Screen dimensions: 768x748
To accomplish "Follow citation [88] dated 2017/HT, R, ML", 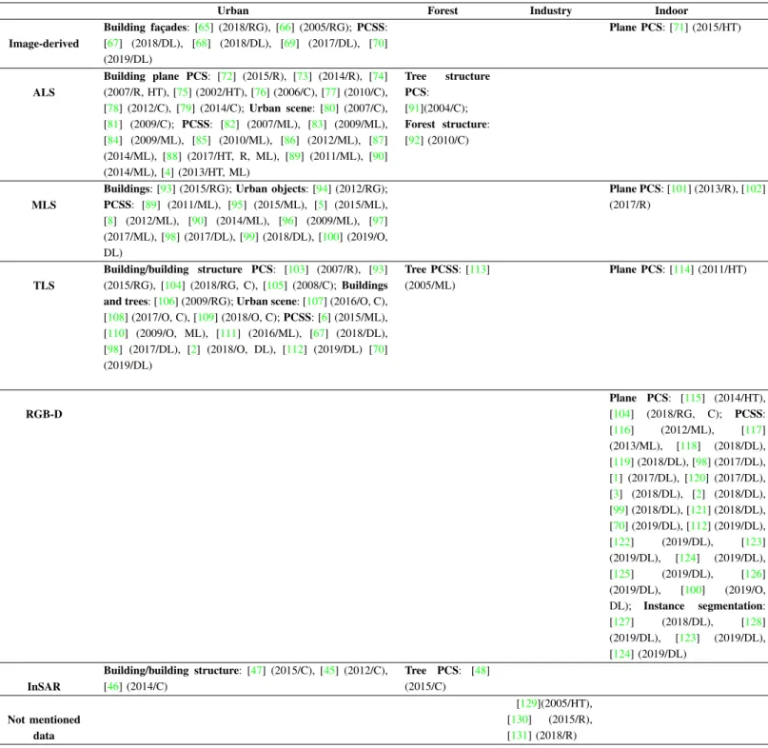I will [x=172, y=156].
